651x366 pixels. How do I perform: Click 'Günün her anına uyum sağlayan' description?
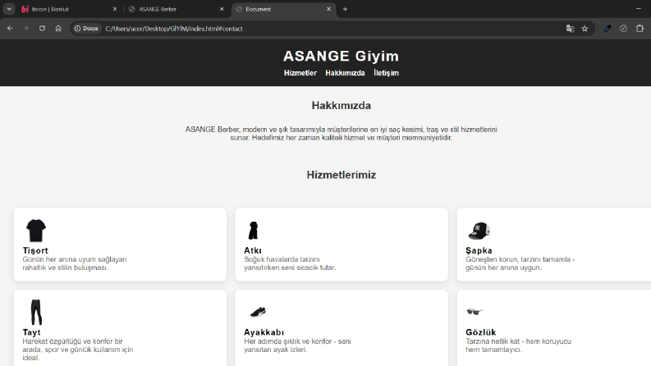coord(75,263)
